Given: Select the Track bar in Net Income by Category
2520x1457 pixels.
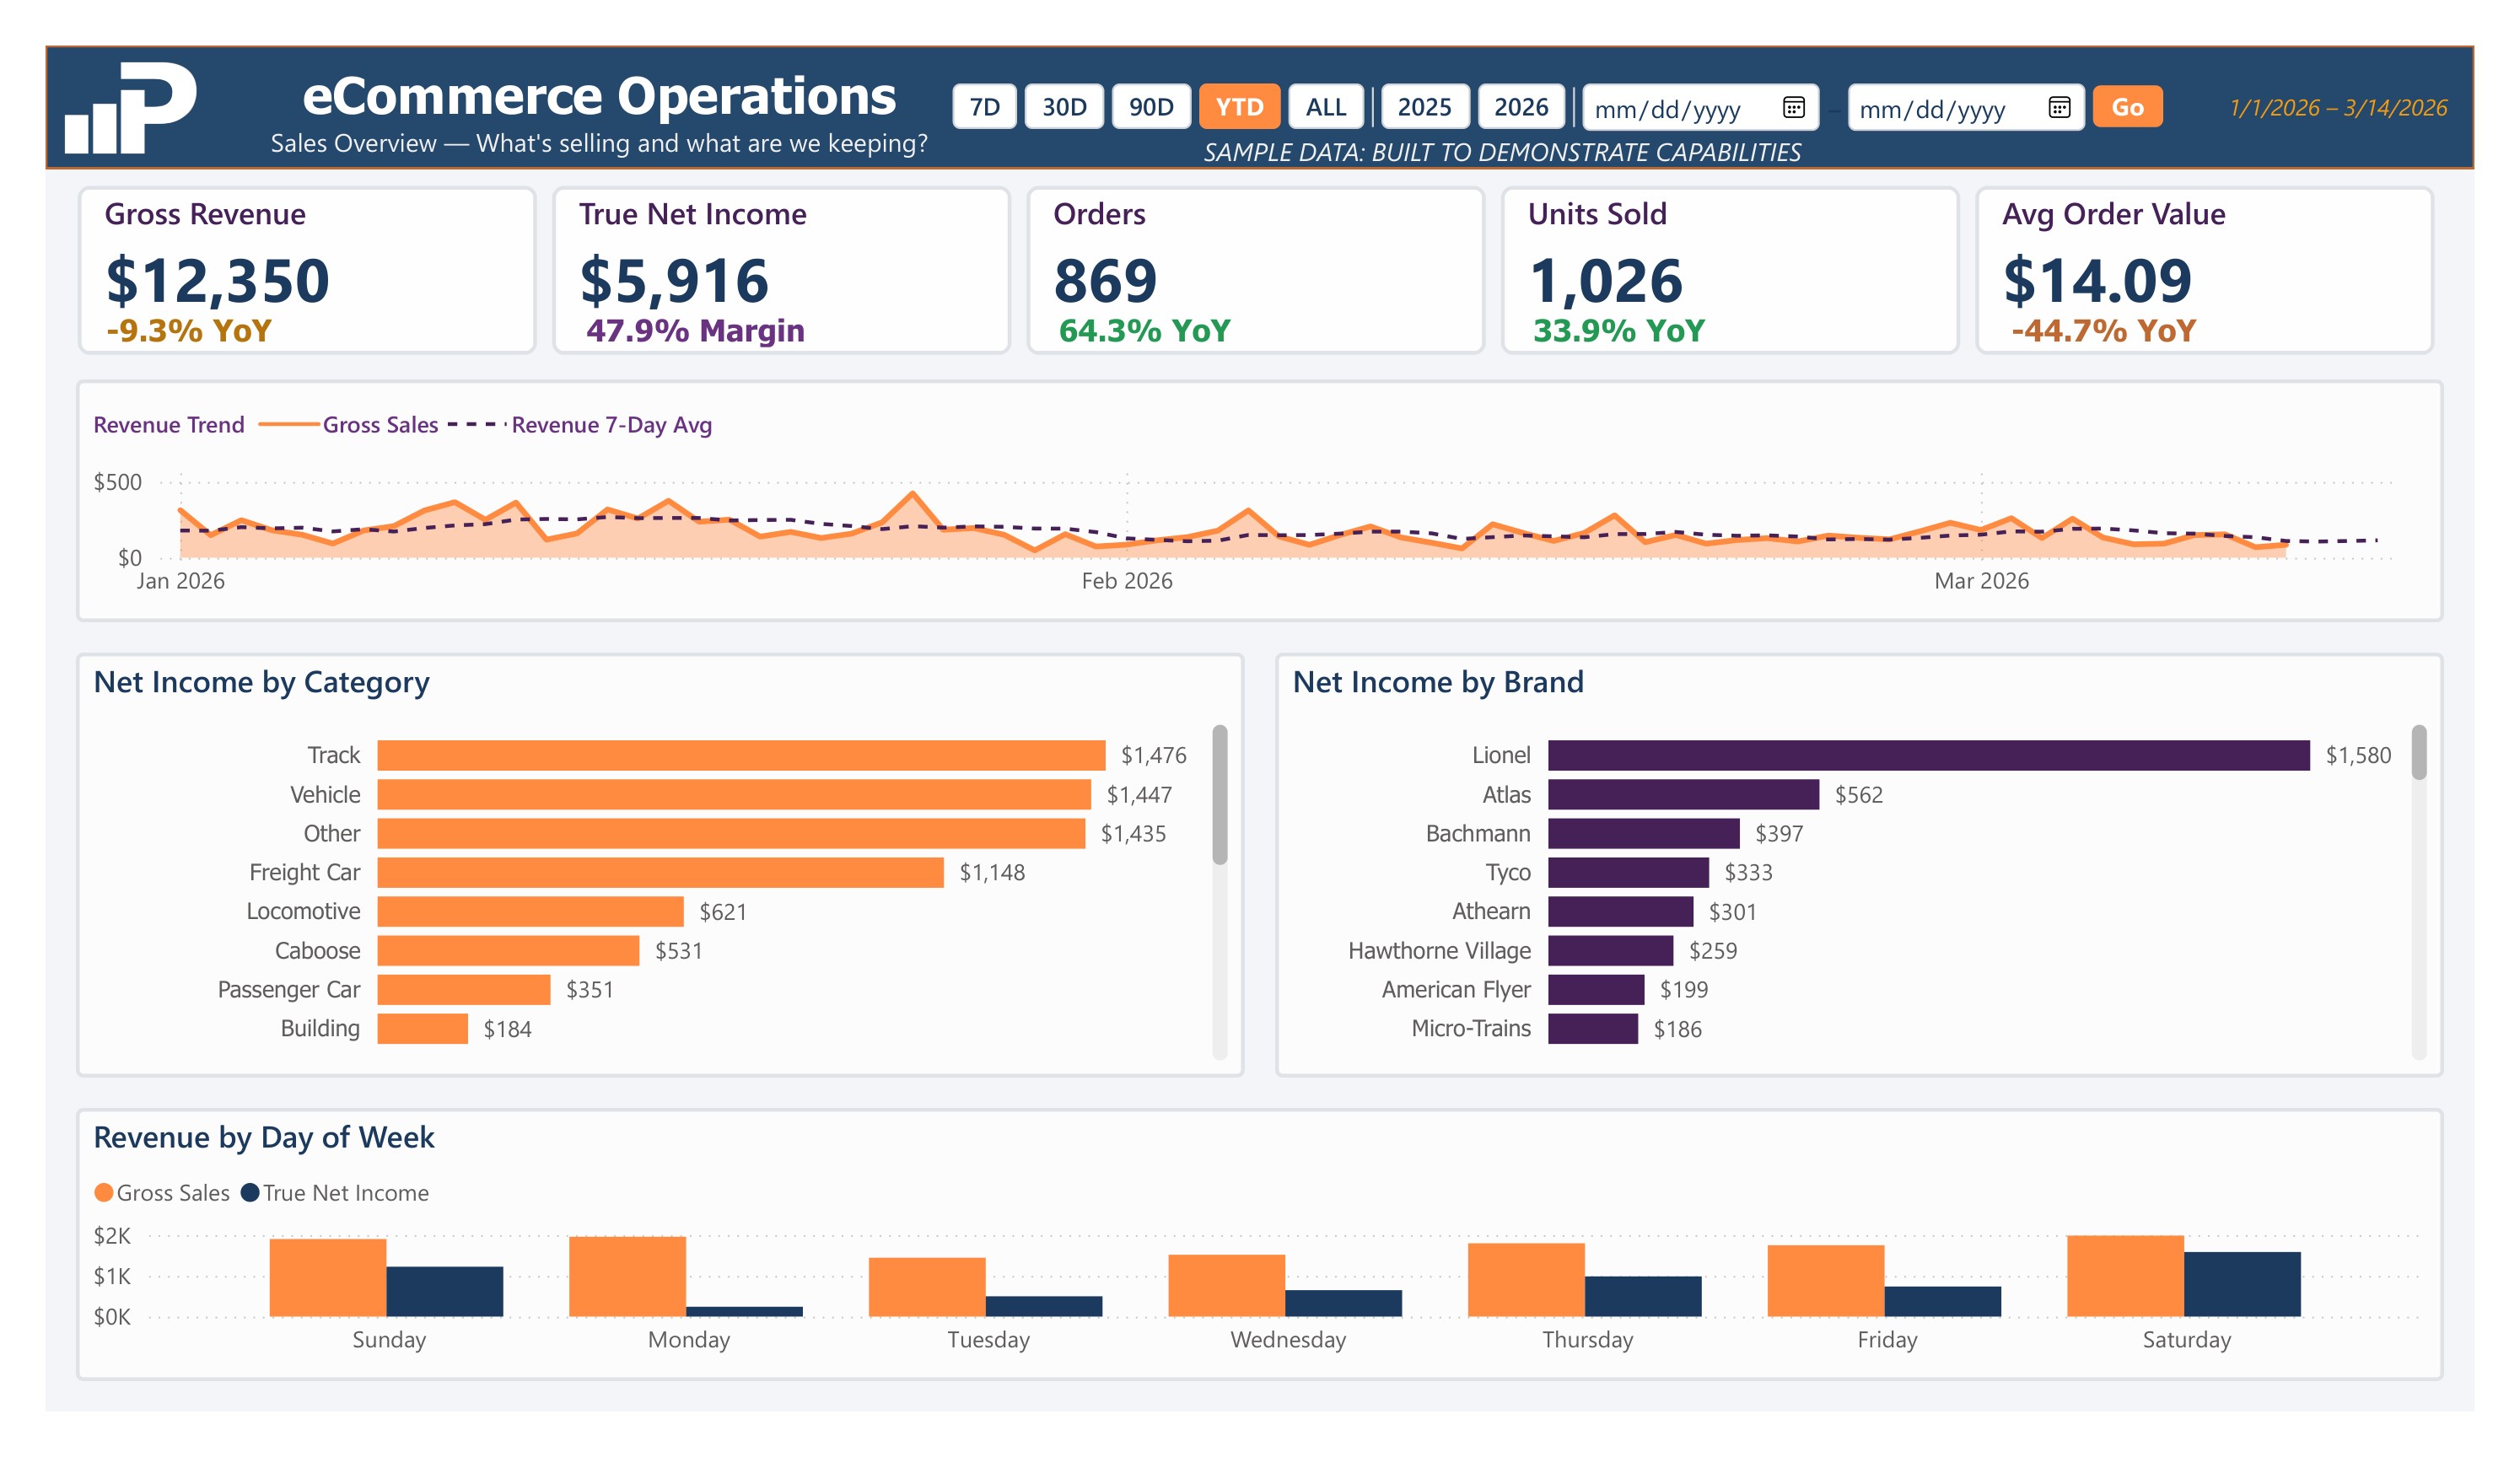Looking at the screenshot, I should 740,755.
